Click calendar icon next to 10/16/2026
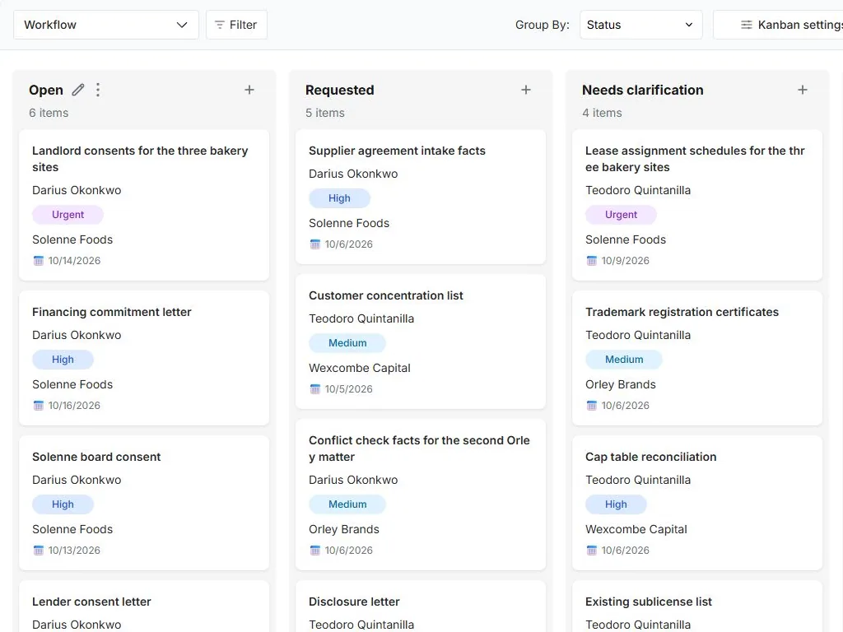The width and height of the screenshot is (843, 632). click(x=38, y=406)
